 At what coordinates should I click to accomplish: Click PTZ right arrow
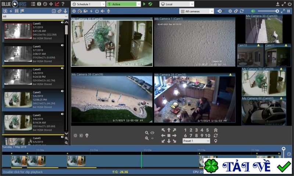[x=174, y=135]
